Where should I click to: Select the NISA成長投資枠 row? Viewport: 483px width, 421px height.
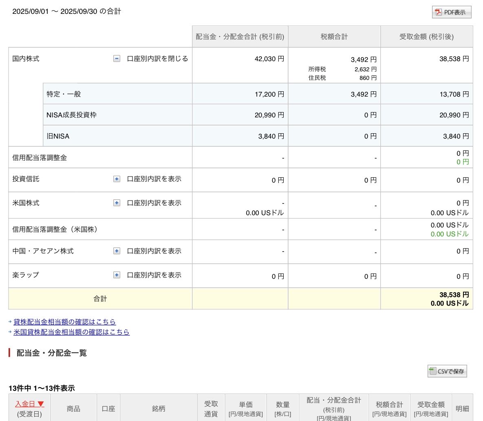tap(72, 115)
